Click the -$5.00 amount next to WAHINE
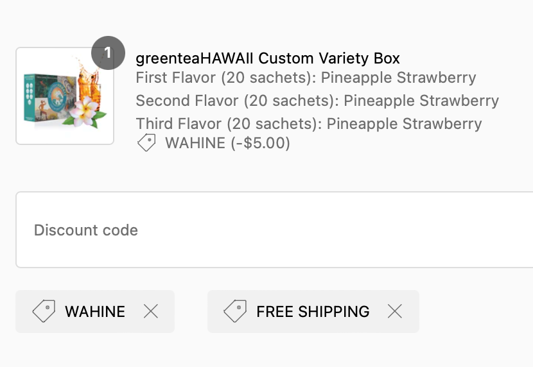This screenshot has width=533, height=367. [260, 143]
